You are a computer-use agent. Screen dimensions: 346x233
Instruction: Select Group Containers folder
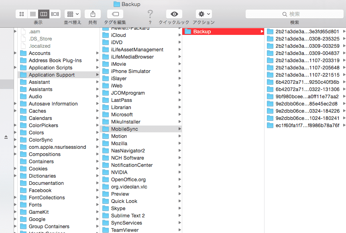(58, 227)
